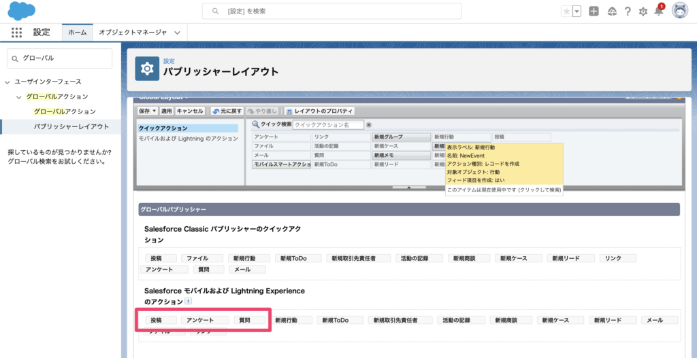Collapse the parent グローバルアクション node chevron
The height and width of the screenshot is (358, 697).
18,96
